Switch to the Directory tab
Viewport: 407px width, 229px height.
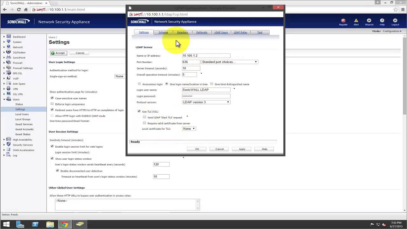pyautogui.click(x=183, y=32)
